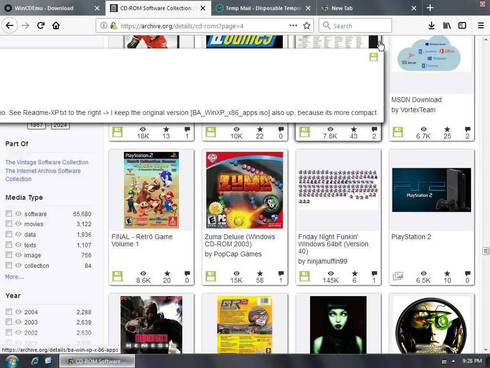This screenshot has width=490, height=368.
Task: Open the GTR 2 cover thumbnail
Action: point(245,325)
